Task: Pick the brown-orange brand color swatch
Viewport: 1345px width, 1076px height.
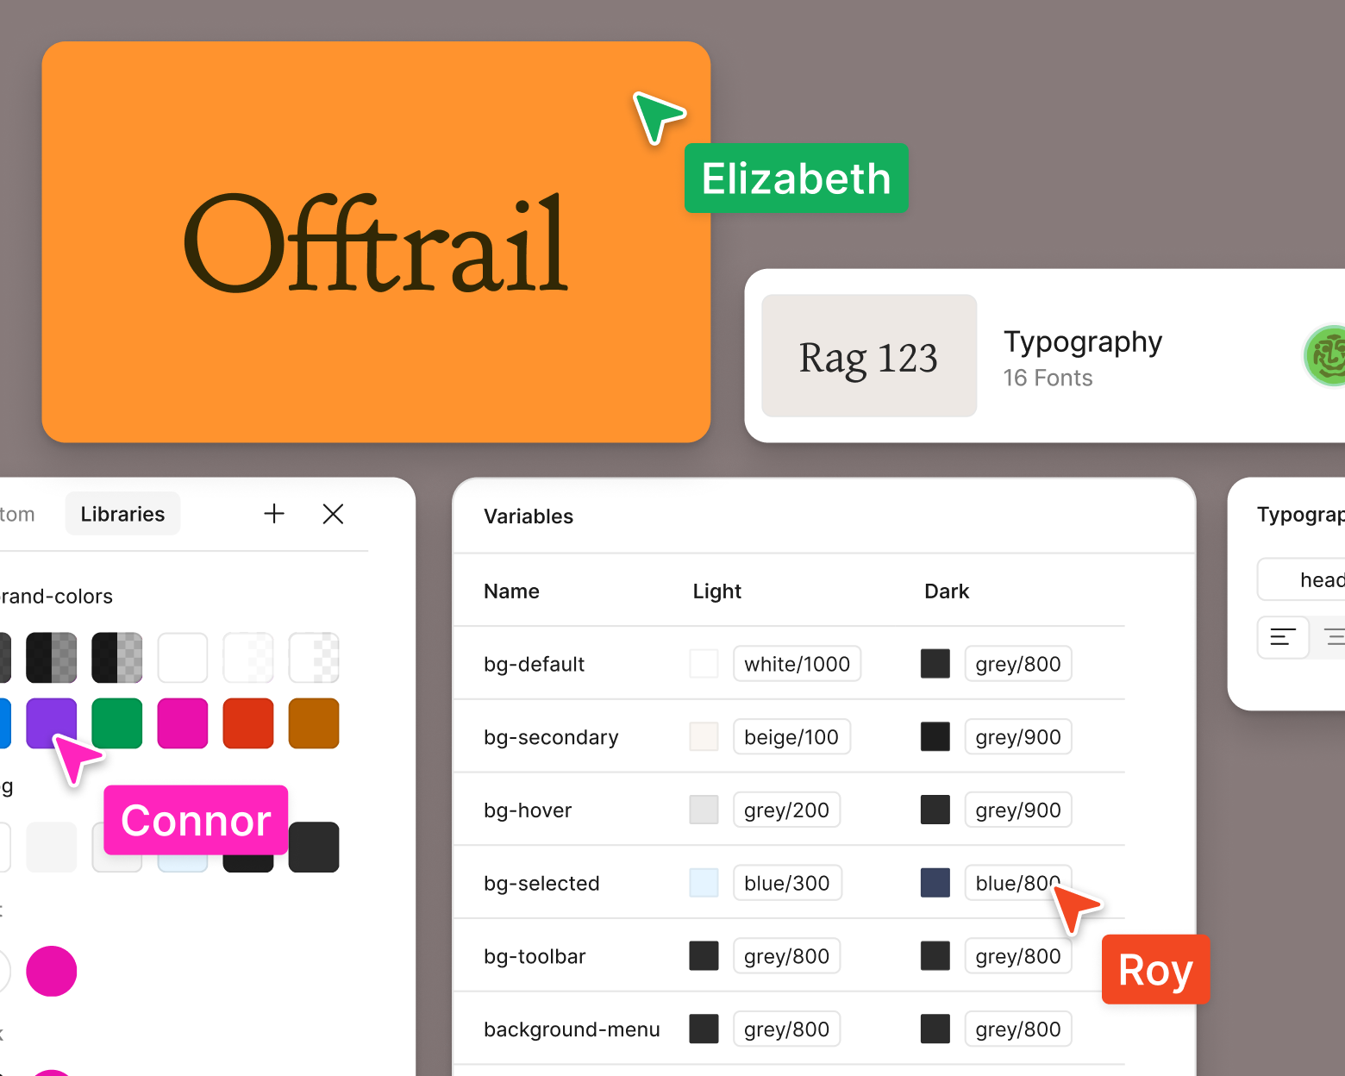Action: click(x=314, y=723)
